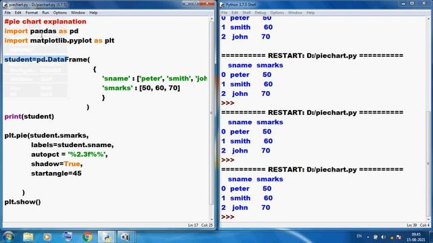Viewport: 433px width, 243px height.
Task: Open Run menu in editor window
Action: tap(45, 13)
